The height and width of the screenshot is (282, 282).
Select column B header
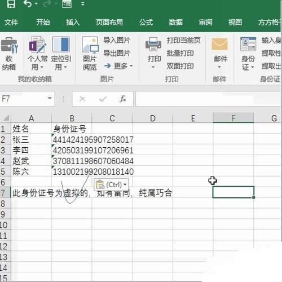click(72, 118)
